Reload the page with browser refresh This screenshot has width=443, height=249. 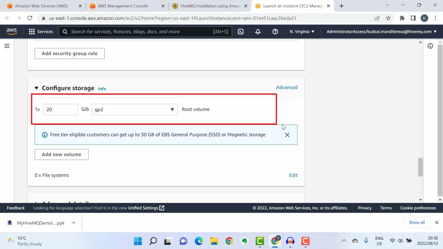[x=30, y=18]
